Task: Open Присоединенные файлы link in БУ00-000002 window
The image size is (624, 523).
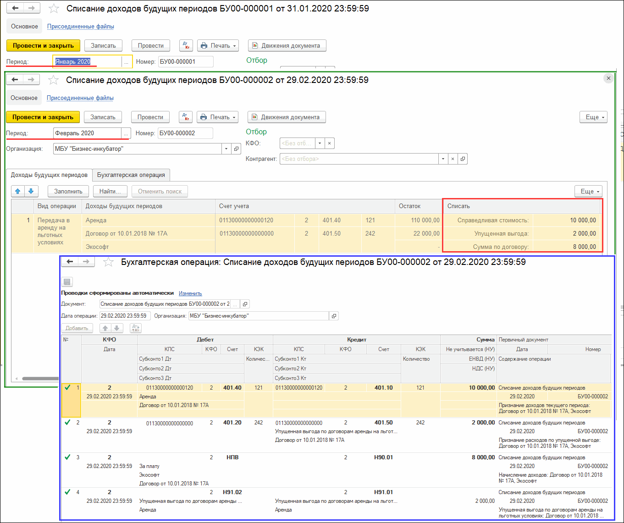Action: (x=80, y=98)
